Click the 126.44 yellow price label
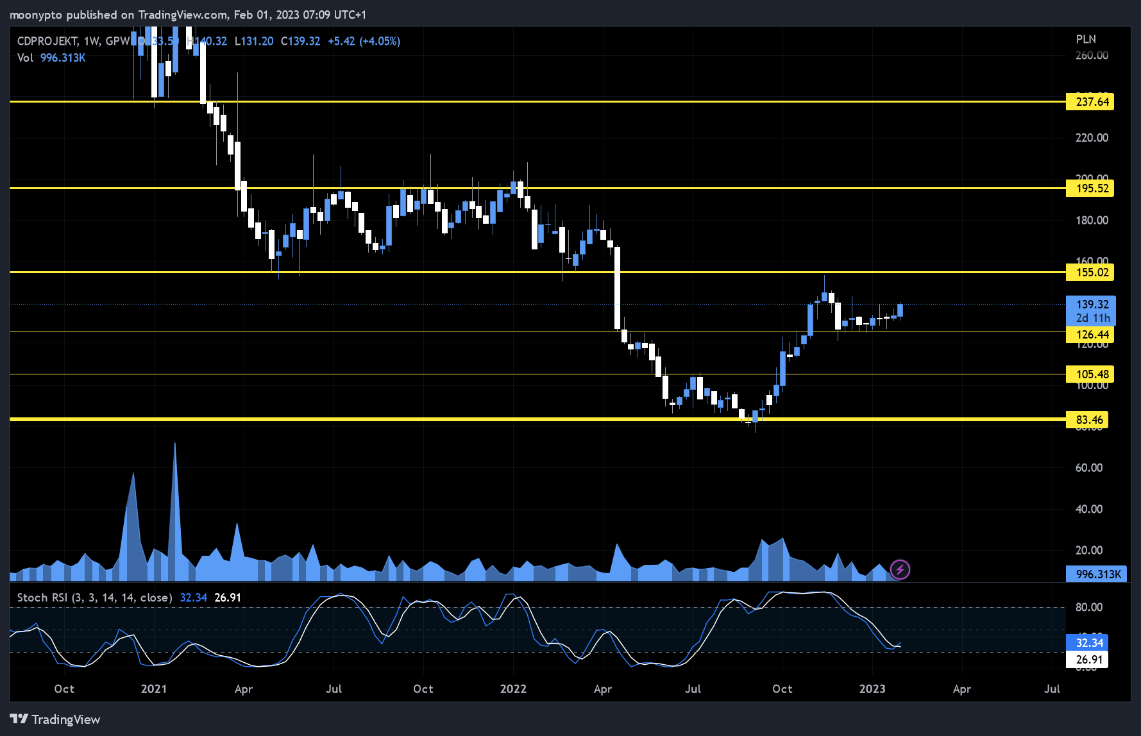The image size is (1141, 736). click(1090, 334)
